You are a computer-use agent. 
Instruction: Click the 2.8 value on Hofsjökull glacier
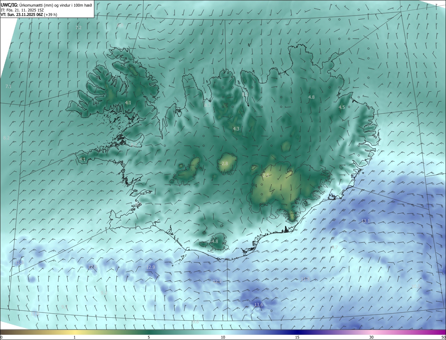coord(225,163)
